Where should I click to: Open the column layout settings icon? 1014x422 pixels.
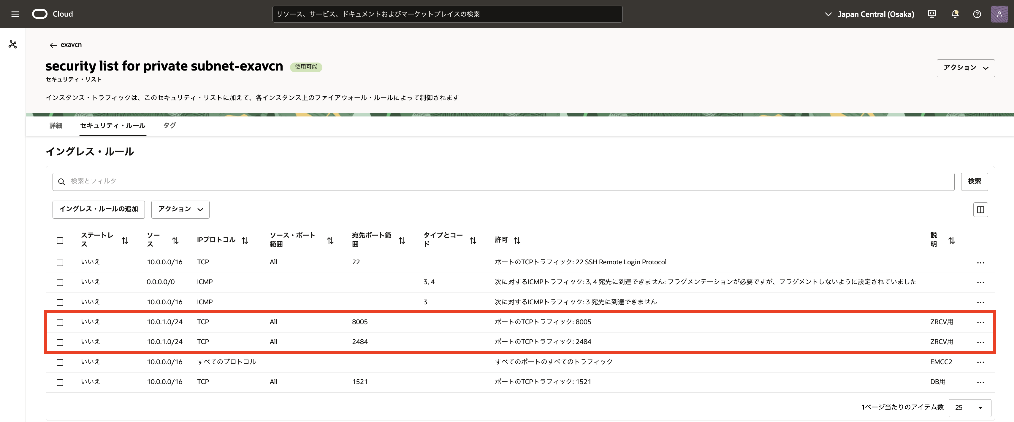(x=980, y=210)
